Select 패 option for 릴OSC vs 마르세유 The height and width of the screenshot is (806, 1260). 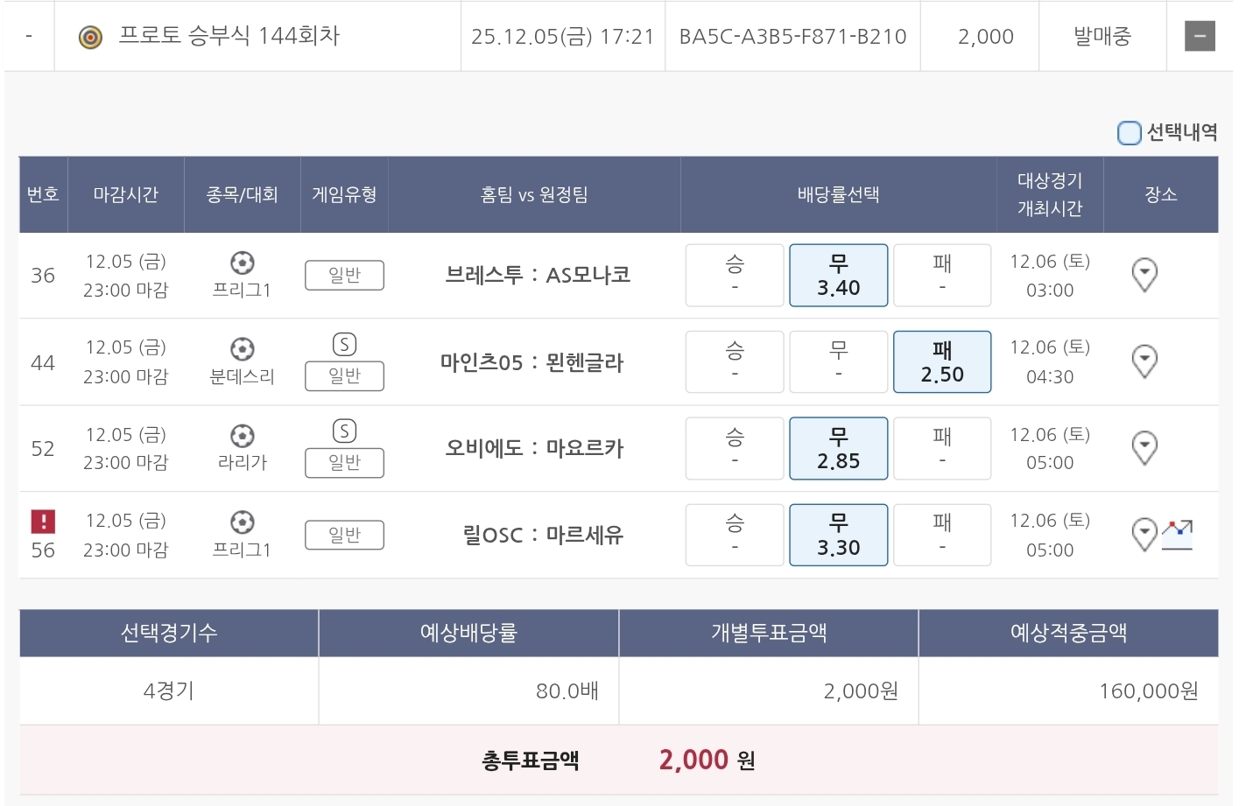tap(941, 535)
